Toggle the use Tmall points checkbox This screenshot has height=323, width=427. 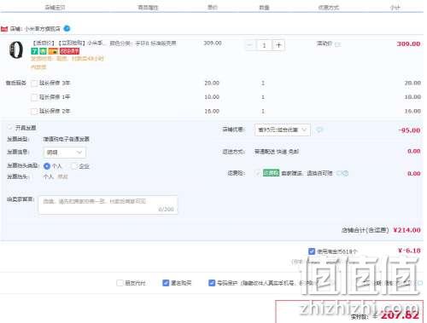click(x=312, y=251)
